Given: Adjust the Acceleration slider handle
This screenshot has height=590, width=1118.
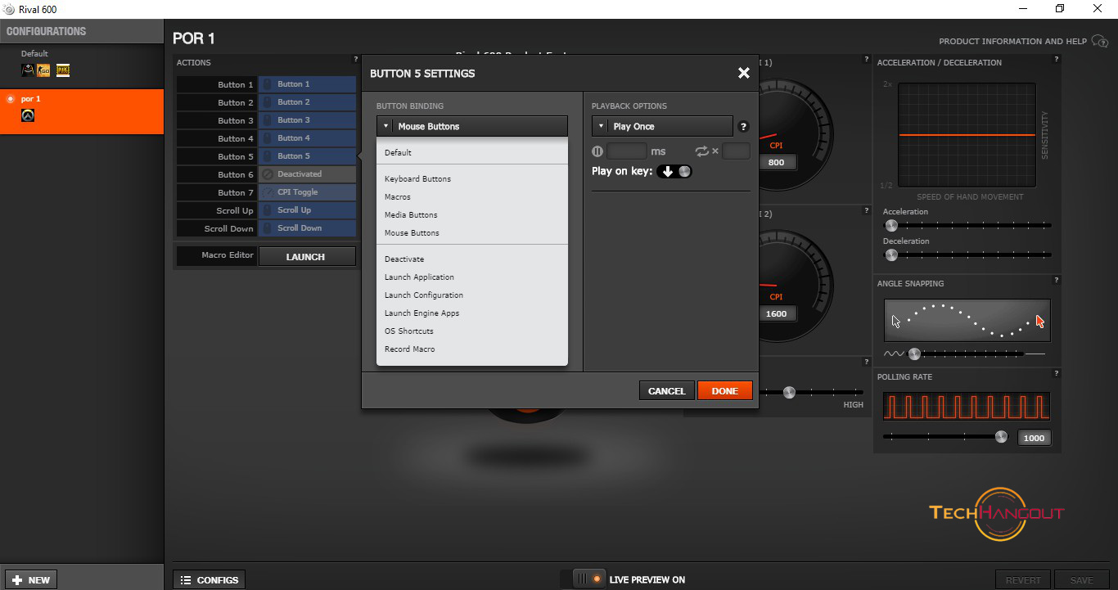Looking at the screenshot, I should 891,225.
